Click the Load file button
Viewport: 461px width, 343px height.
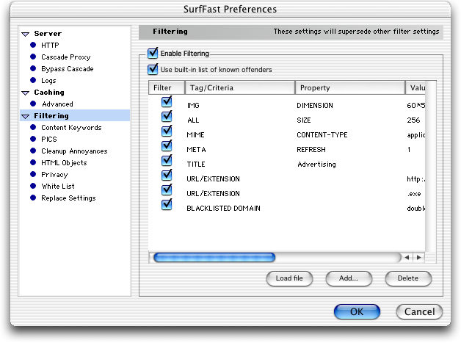pos(289,278)
